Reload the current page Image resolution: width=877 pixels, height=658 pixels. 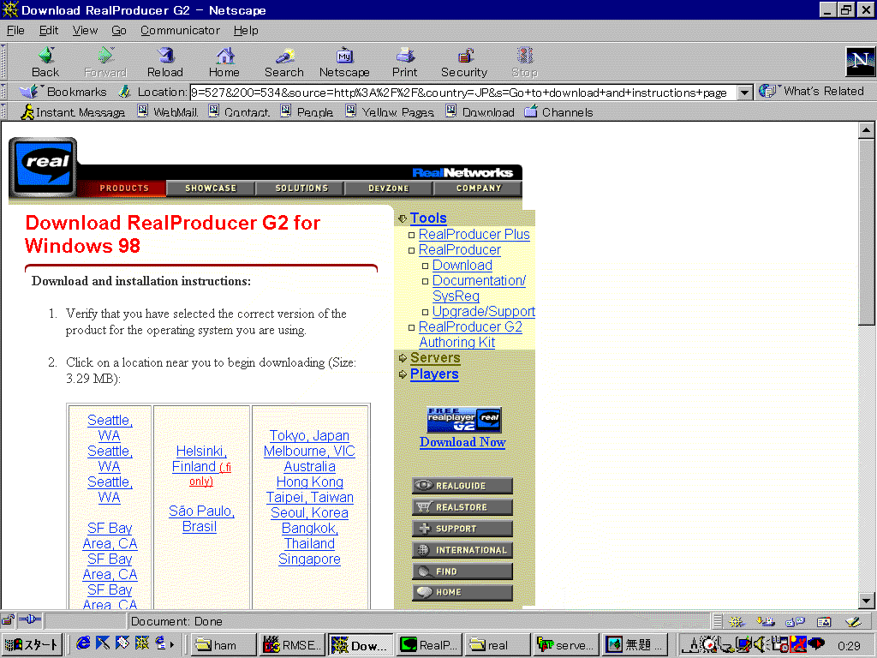(165, 62)
